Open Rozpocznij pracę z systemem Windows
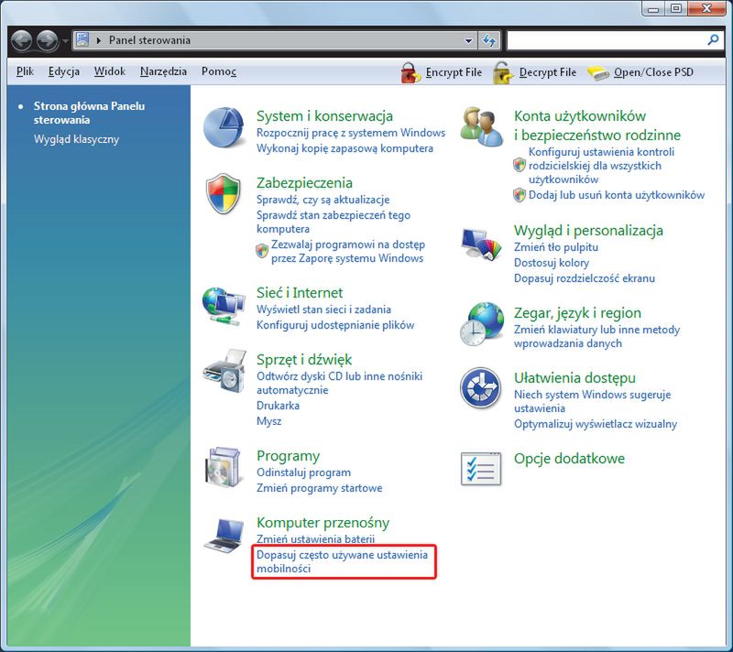The image size is (733, 652). pyautogui.click(x=351, y=133)
